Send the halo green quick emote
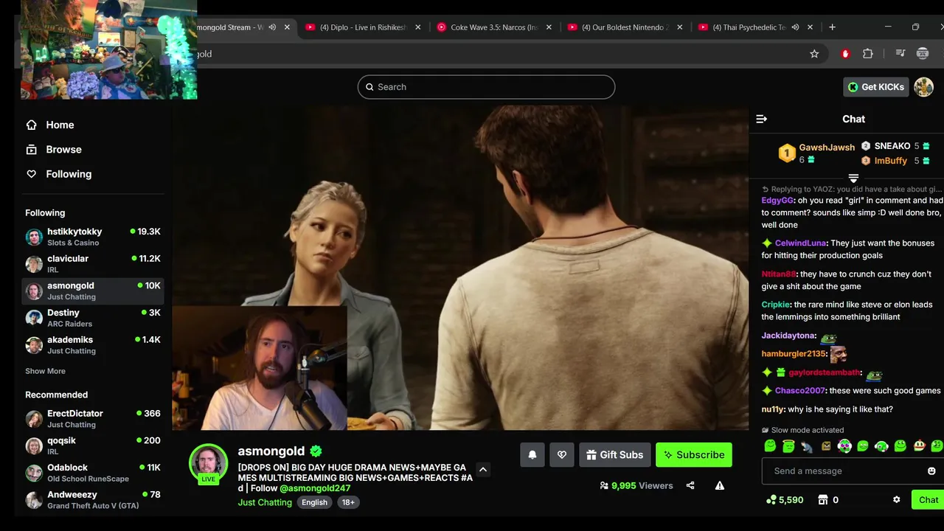 click(x=788, y=445)
